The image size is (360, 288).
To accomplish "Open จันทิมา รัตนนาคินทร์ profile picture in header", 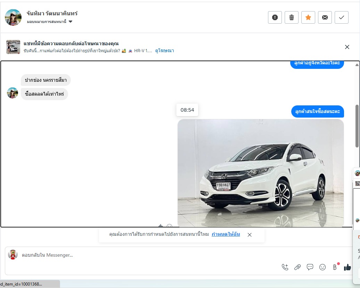I will click(x=13, y=17).
